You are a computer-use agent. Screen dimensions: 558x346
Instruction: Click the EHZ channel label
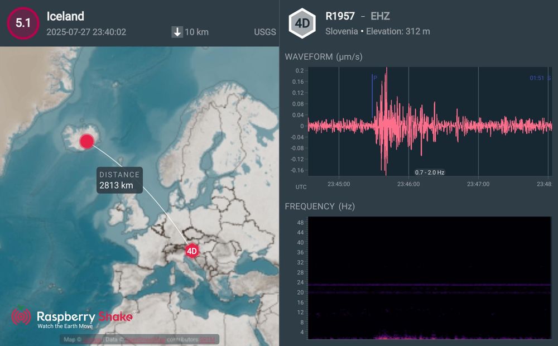(x=380, y=16)
